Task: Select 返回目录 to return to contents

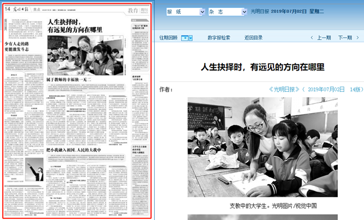Action: [253, 38]
